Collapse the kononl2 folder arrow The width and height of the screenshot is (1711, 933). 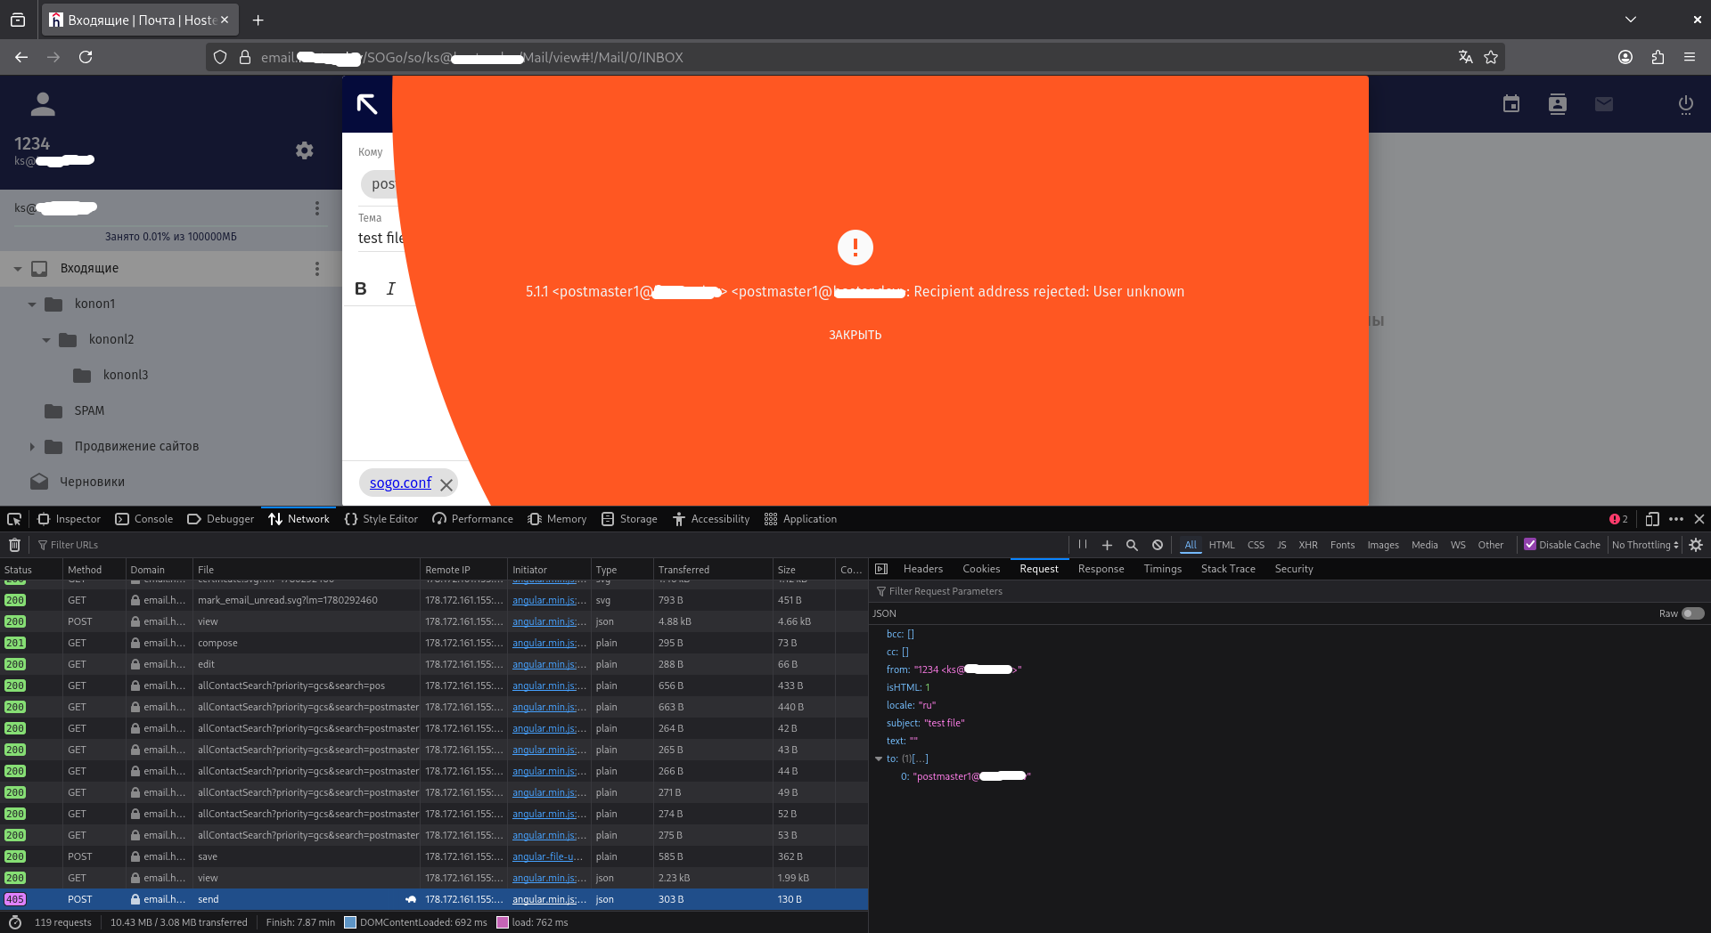pyautogui.click(x=46, y=340)
